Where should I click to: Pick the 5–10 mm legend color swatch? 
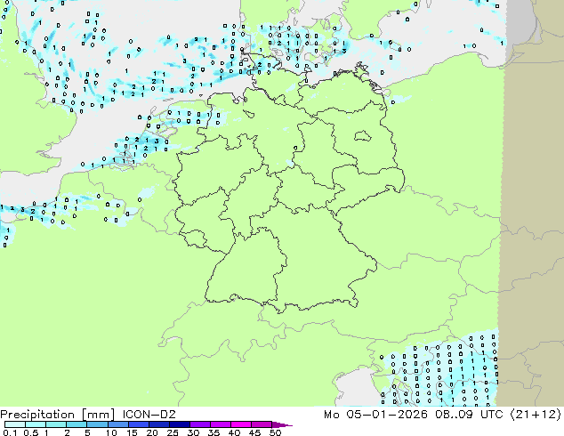click(x=97, y=424)
